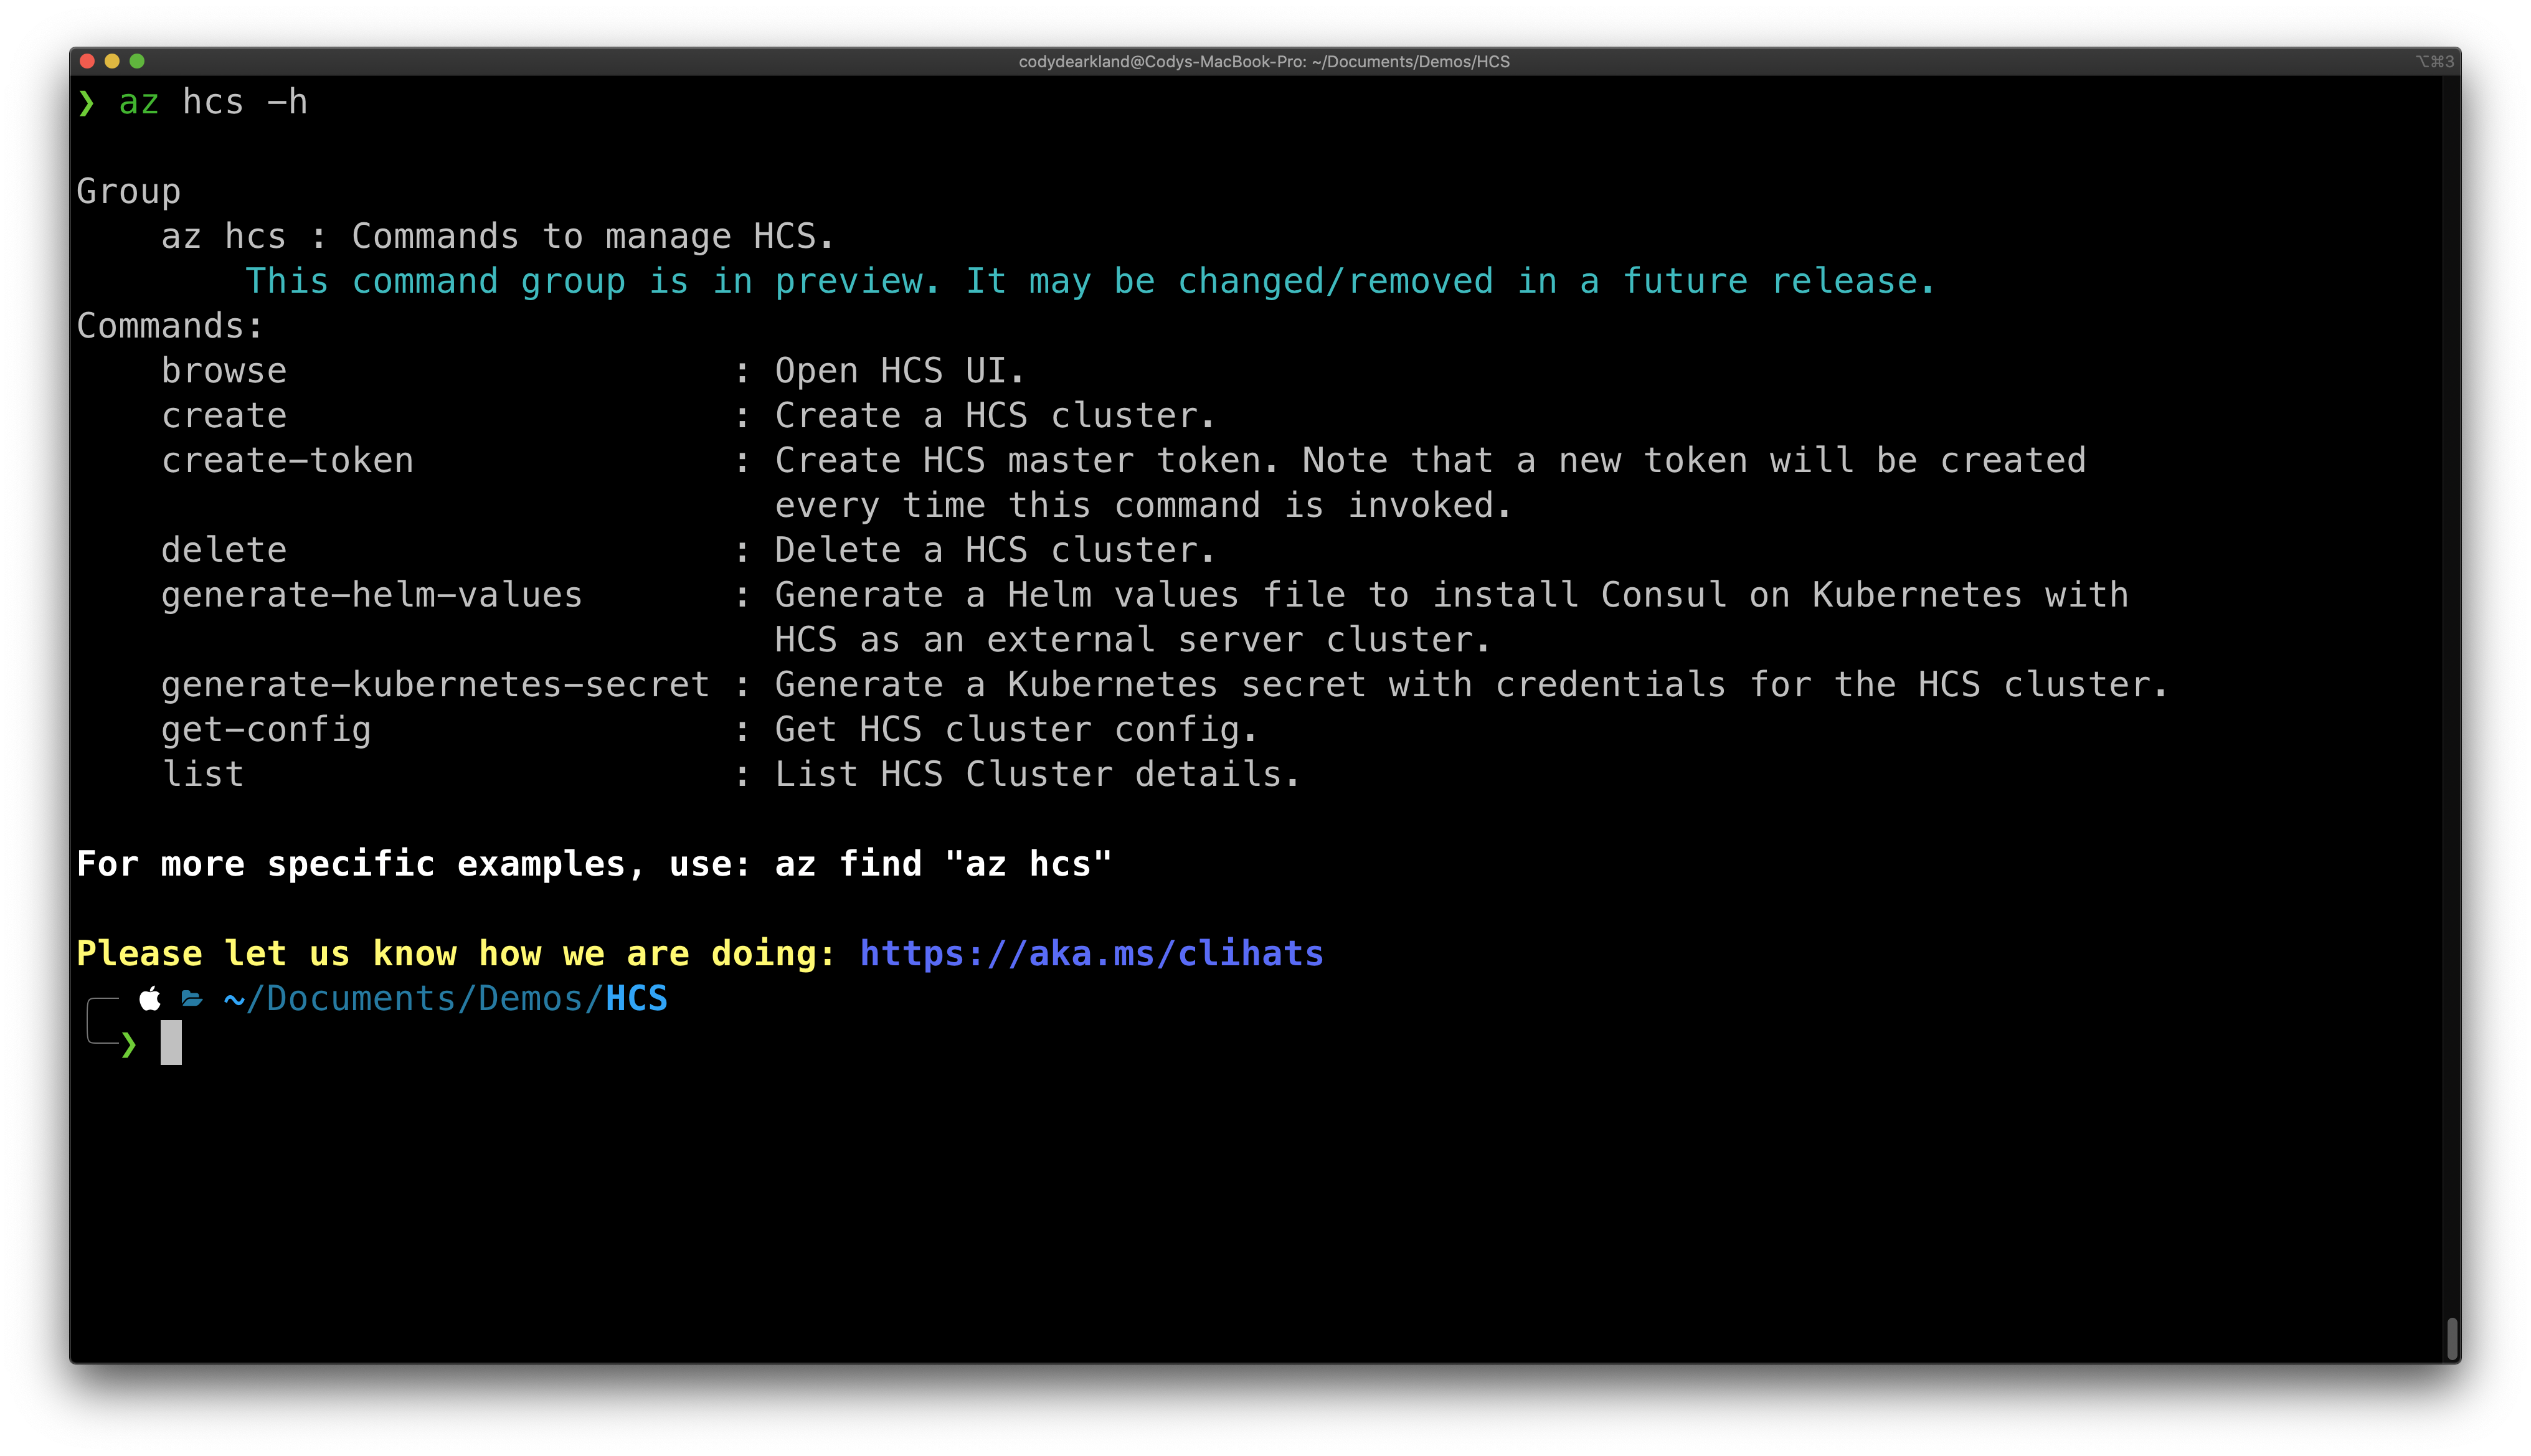Click the typed 'az hcs -h' command

click(213, 102)
